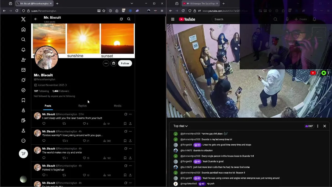The image size is (332, 187).
Task: Reload the YouTube page
Action: pyautogui.click(x=183, y=11)
